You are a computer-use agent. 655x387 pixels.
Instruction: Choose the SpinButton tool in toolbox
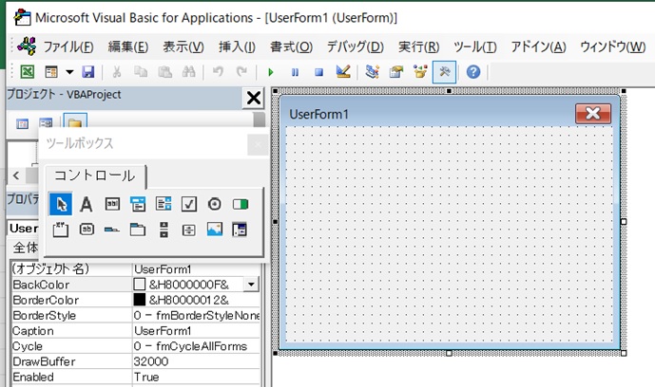[189, 230]
